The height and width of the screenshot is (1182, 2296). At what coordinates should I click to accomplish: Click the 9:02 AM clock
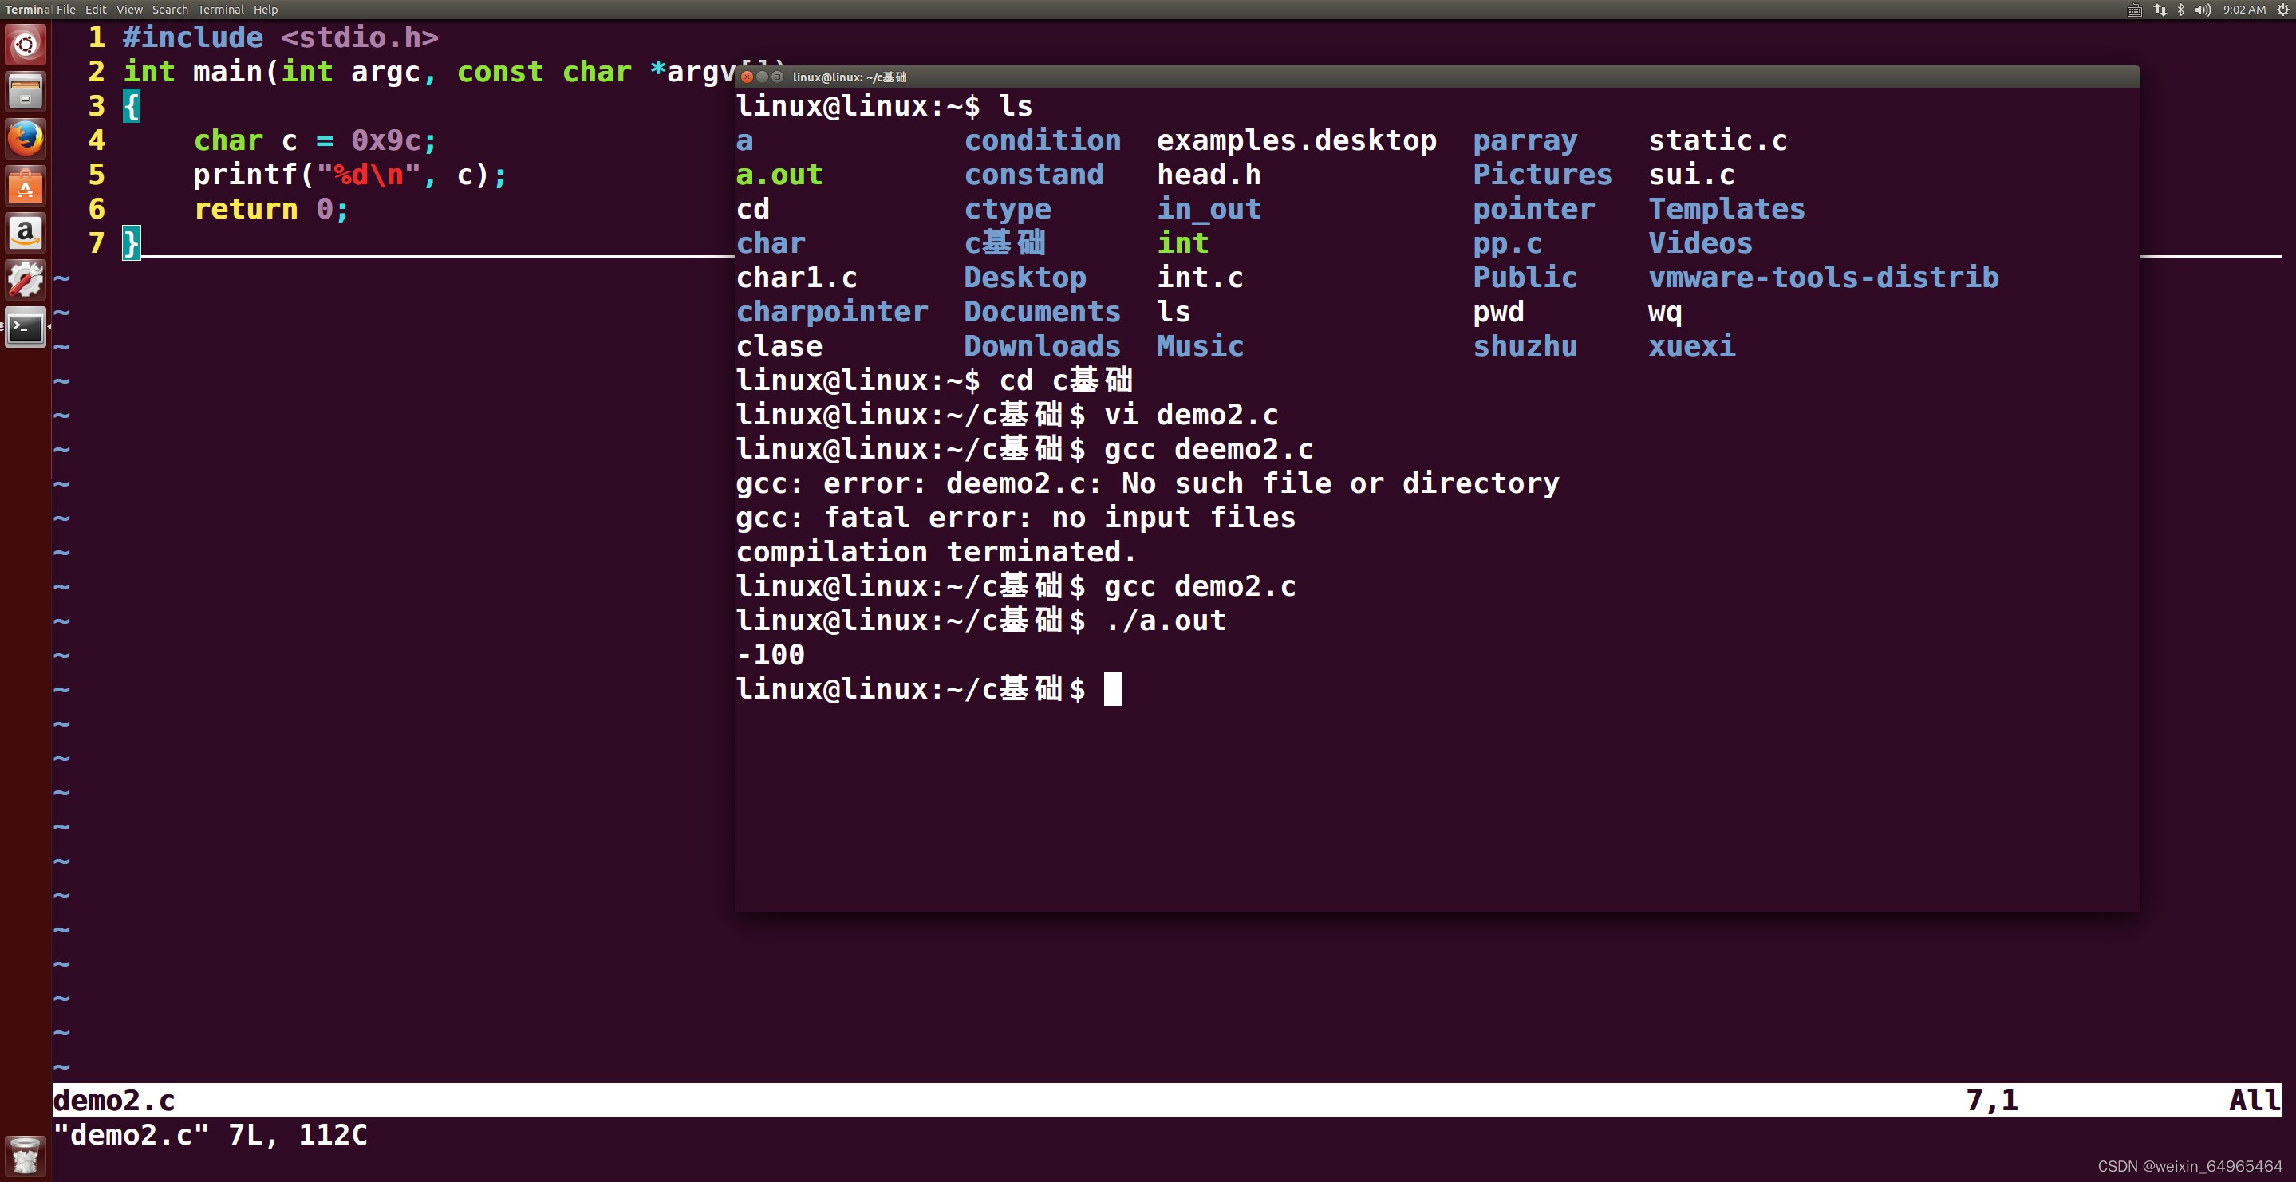click(x=2243, y=10)
